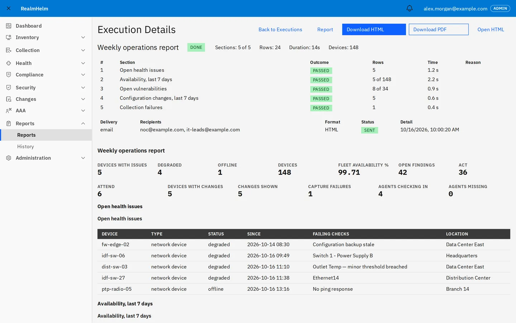
Task: Click the Security shield icon
Action: (x=9, y=88)
